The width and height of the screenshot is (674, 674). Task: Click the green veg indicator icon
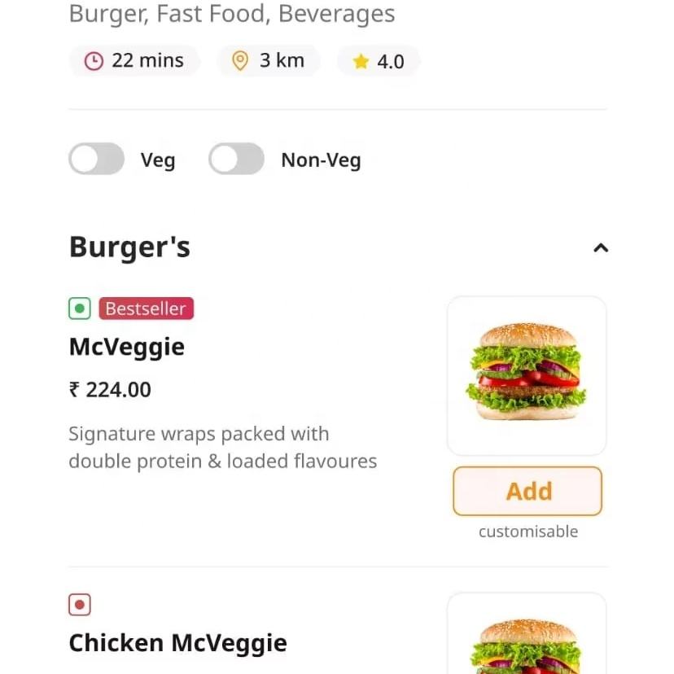(80, 309)
